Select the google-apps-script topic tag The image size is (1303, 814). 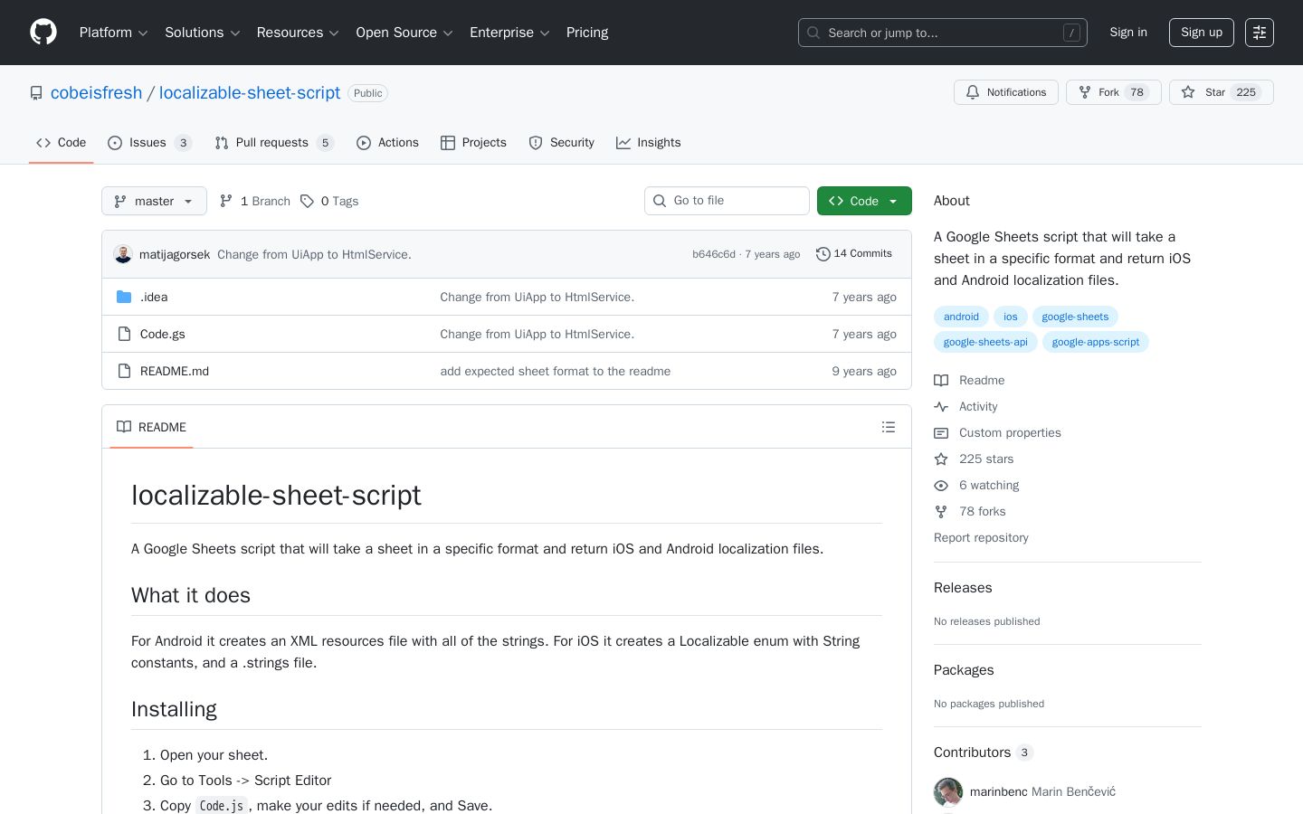pos(1096,342)
